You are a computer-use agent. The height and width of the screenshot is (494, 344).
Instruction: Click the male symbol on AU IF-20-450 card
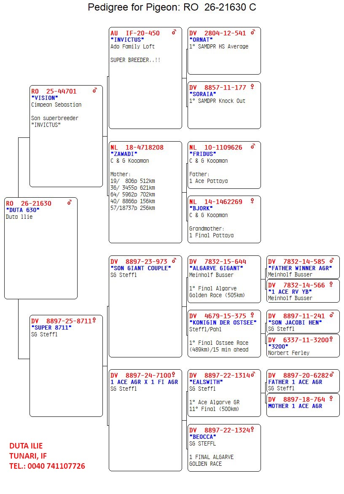pos(174,32)
